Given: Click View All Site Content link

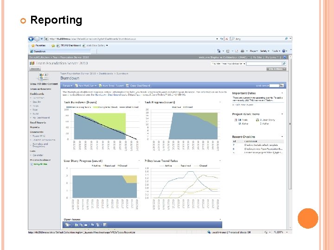Looking at the screenshot, I should 44,84.
